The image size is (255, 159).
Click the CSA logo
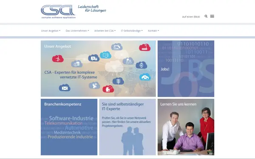[58, 11]
